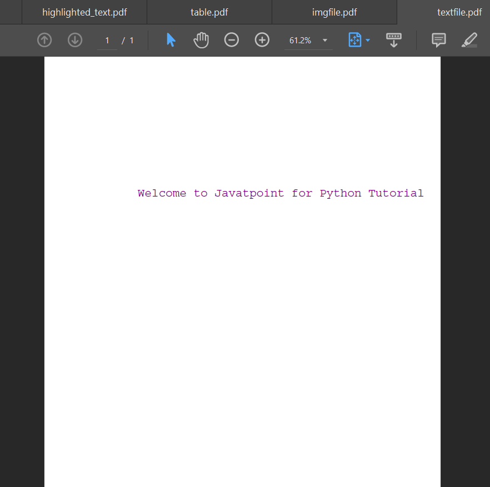The width and height of the screenshot is (490, 487).
Task: Select the Highlight pen tool
Action: click(469, 39)
